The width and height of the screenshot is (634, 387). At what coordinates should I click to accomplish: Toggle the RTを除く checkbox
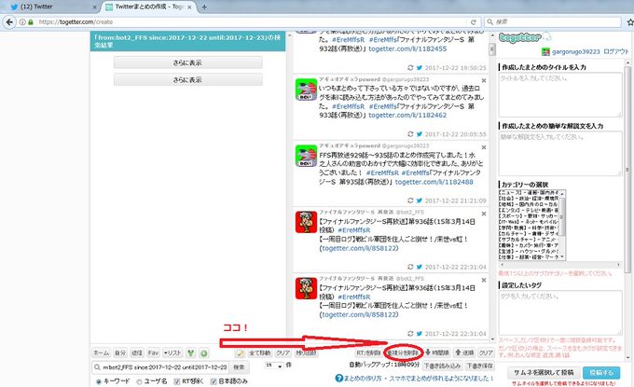tap(177, 381)
